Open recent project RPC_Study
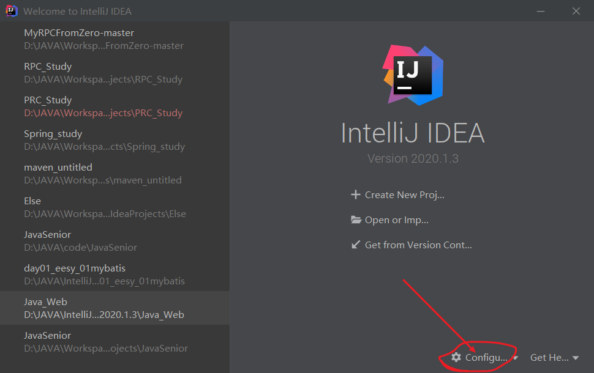This screenshot has width=594, height=373. [x=115, y=73]
